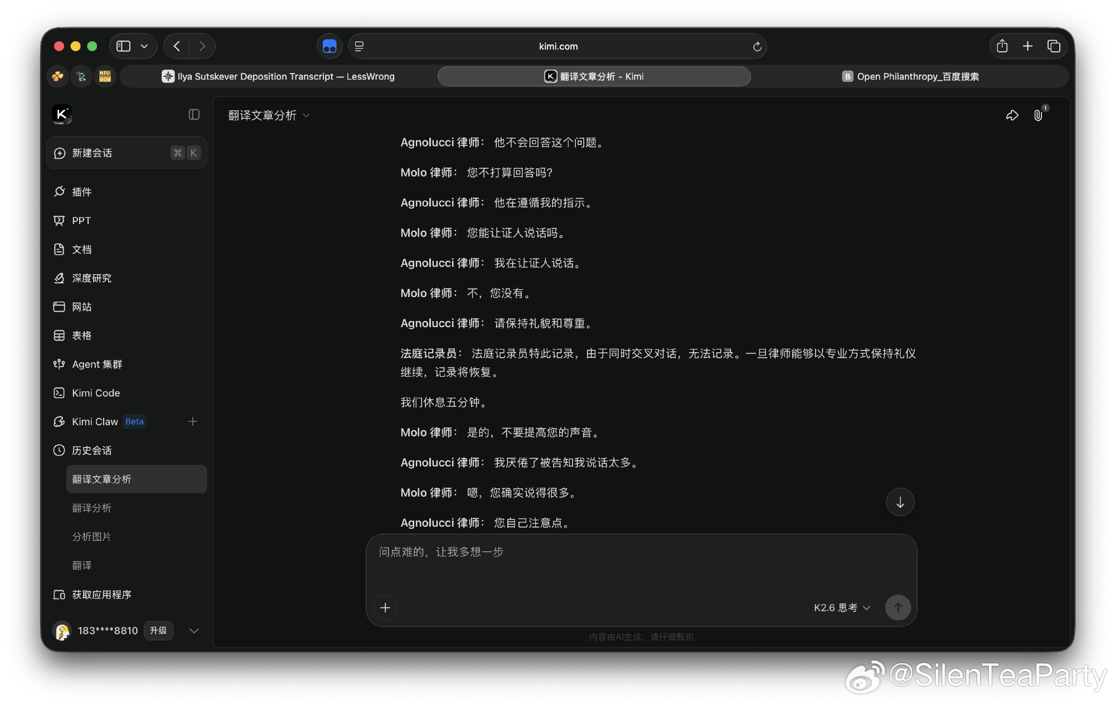Click the kimi.com address bar
This screenshot has height=705, width=1115.
pyautogui.click(x=558, y=46)
